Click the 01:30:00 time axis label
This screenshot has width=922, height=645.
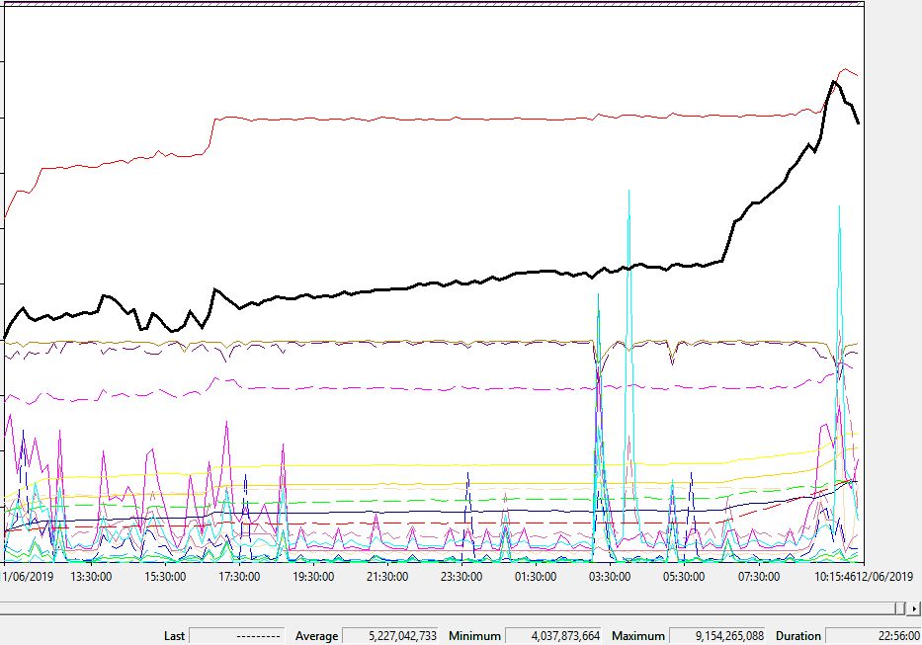[x=536, y=577]
